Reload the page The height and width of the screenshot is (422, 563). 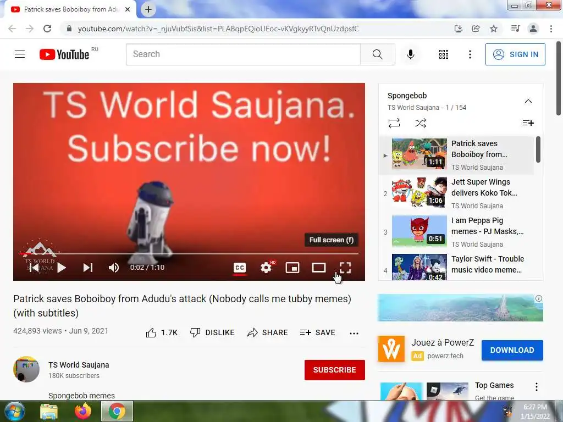[47, 29]
